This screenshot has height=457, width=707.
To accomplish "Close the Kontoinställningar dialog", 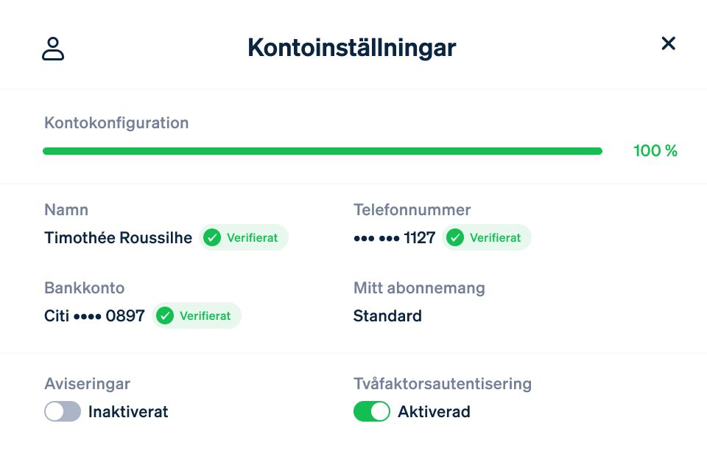I will click(x=668, y=43).
